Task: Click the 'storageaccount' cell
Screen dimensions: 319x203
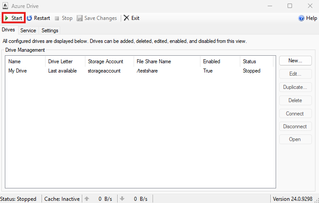Action: tap(104, 71)
